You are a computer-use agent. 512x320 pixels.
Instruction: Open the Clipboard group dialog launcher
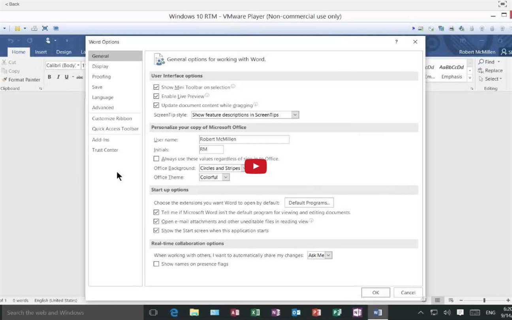[41, 88]
